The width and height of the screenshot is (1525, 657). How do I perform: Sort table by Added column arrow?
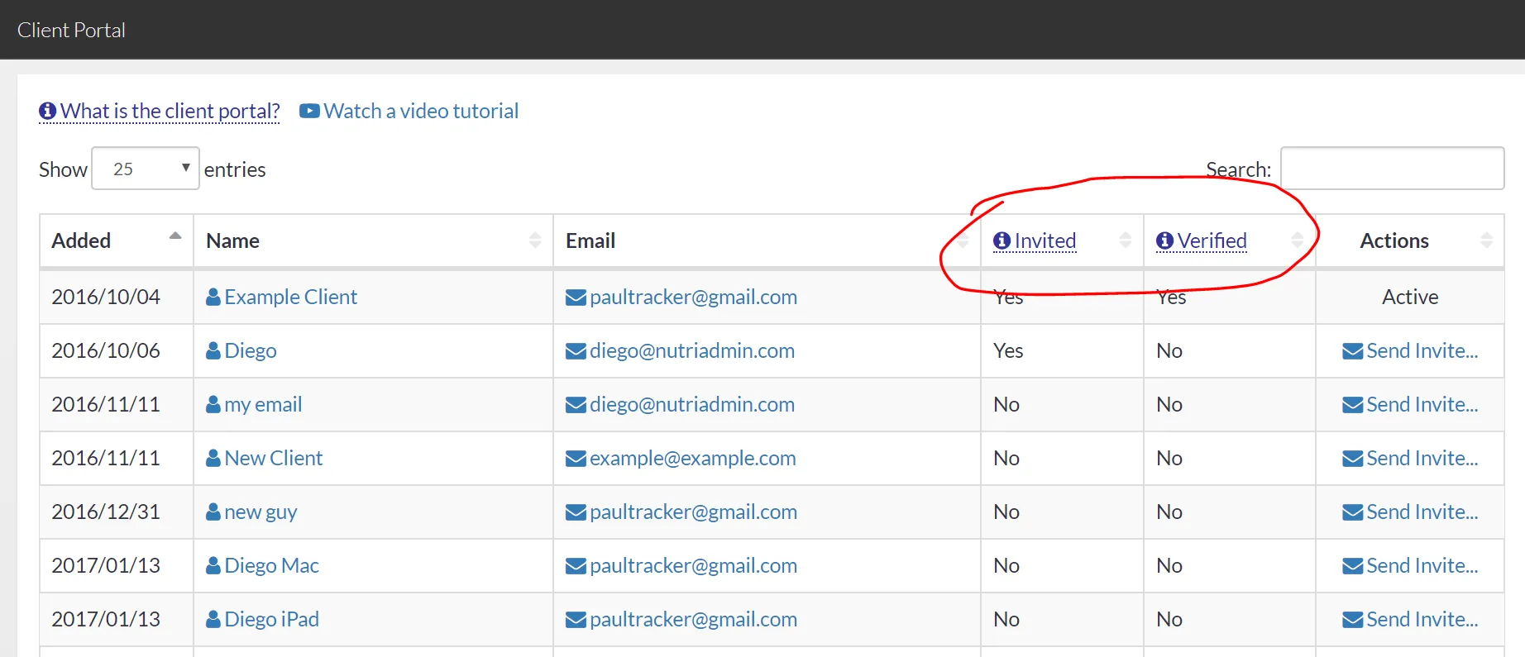pos(175,236)
